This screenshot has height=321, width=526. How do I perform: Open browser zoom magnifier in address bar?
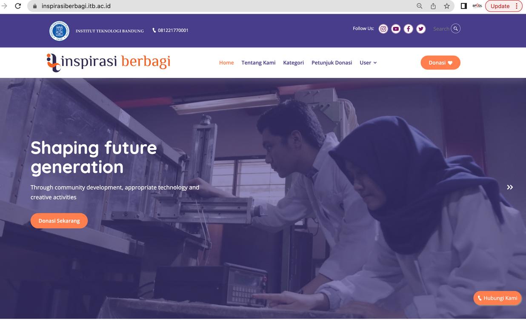420,6
